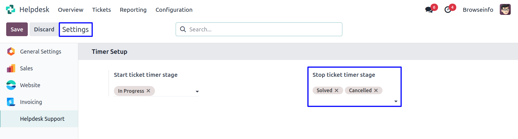Viewport: 518px width, 139px height.
Task: Click the Website globe icon
Action: (x=11, y=85)
